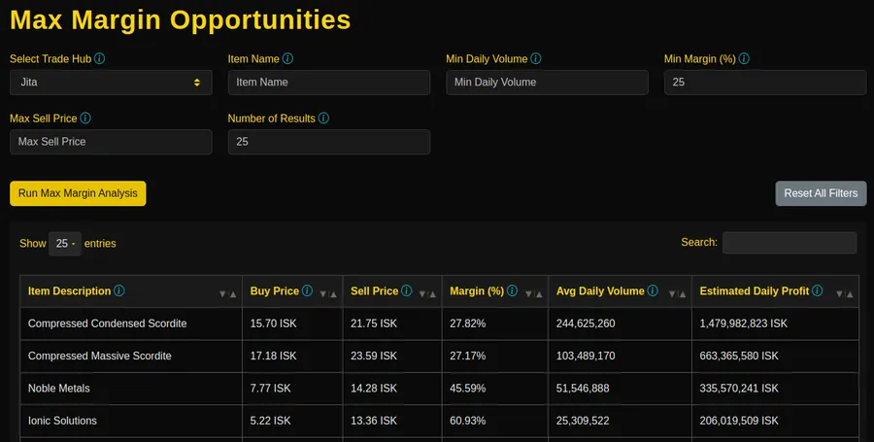Screen dimensions: 874x442
Task: Click info icon next to Number of Results
Action: pos(323,119)
